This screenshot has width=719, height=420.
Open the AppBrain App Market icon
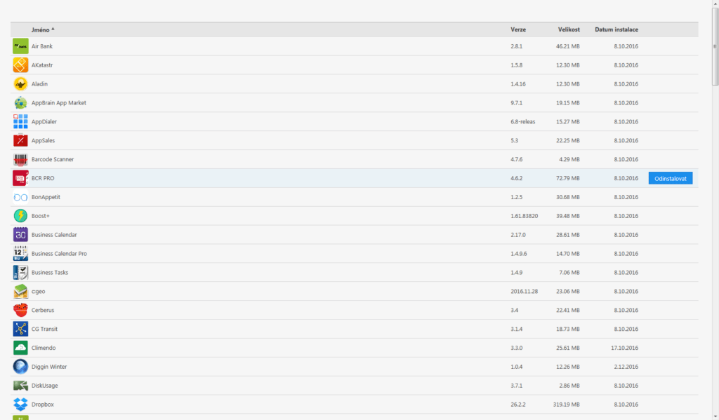click(x=20, y=102)
